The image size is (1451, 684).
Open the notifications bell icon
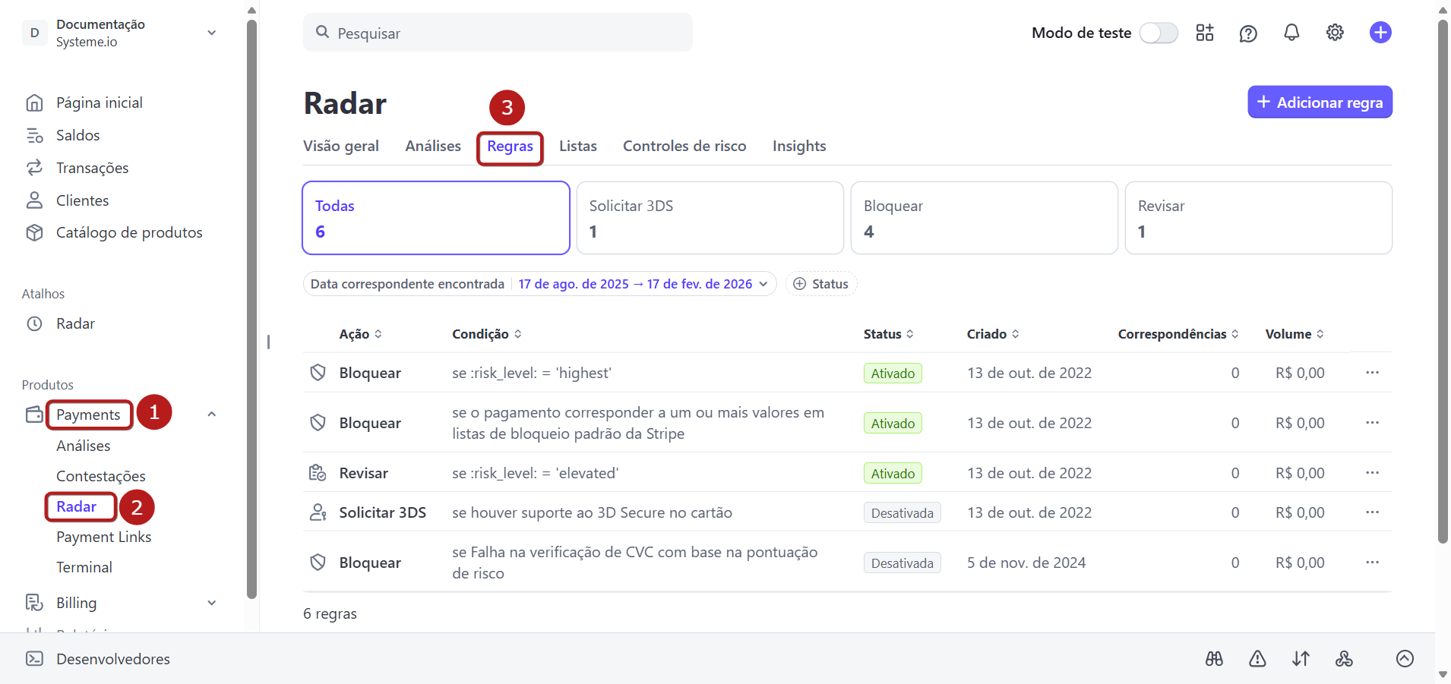point(1291,33)
